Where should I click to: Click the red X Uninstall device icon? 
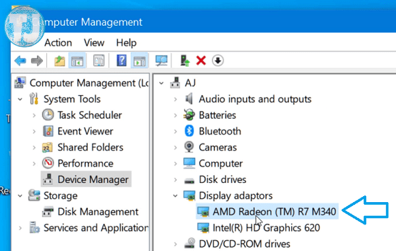201,61
